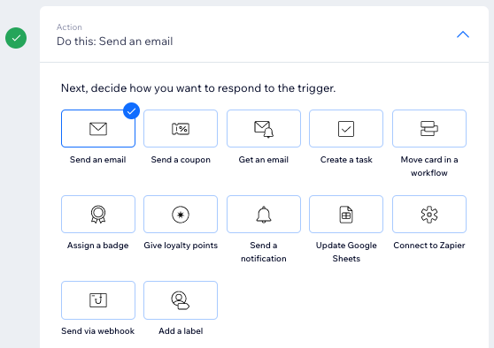Pick the Get an email action icon

tap(264, 129)
